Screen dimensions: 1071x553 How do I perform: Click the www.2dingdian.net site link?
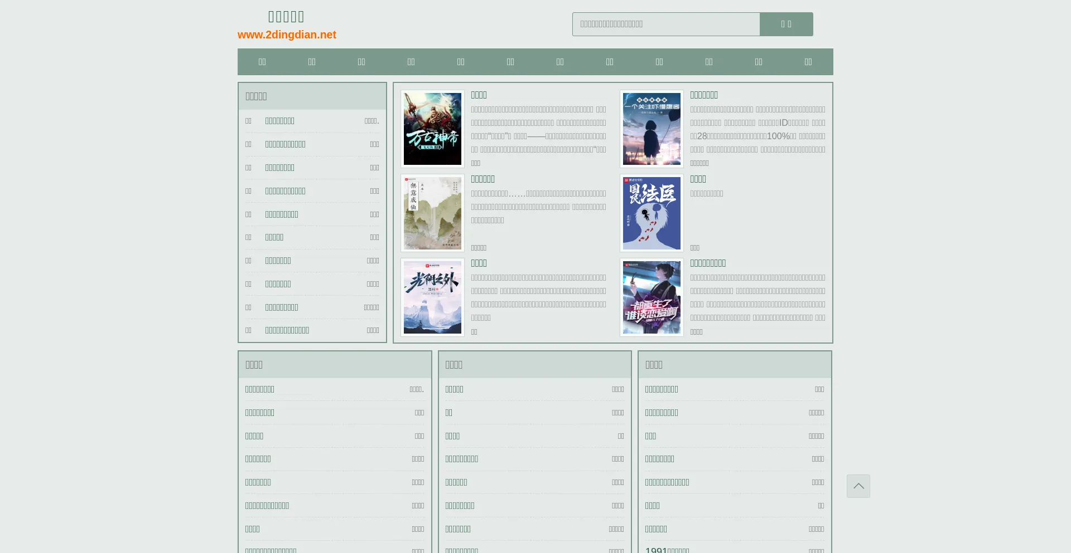click(x=287, y=35)
